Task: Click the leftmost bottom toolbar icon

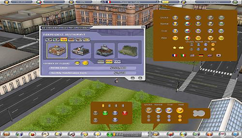Action: click(6, 134)
